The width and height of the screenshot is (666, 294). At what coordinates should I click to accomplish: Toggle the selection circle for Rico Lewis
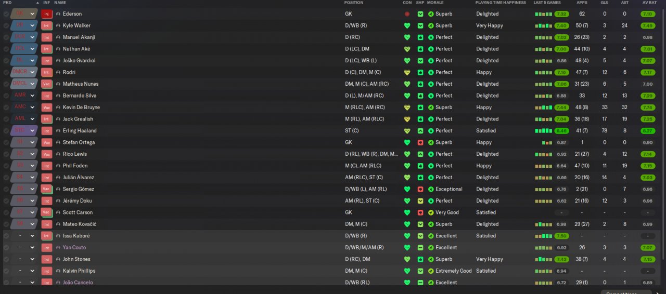pyautogui.click(x=6, y=154)
